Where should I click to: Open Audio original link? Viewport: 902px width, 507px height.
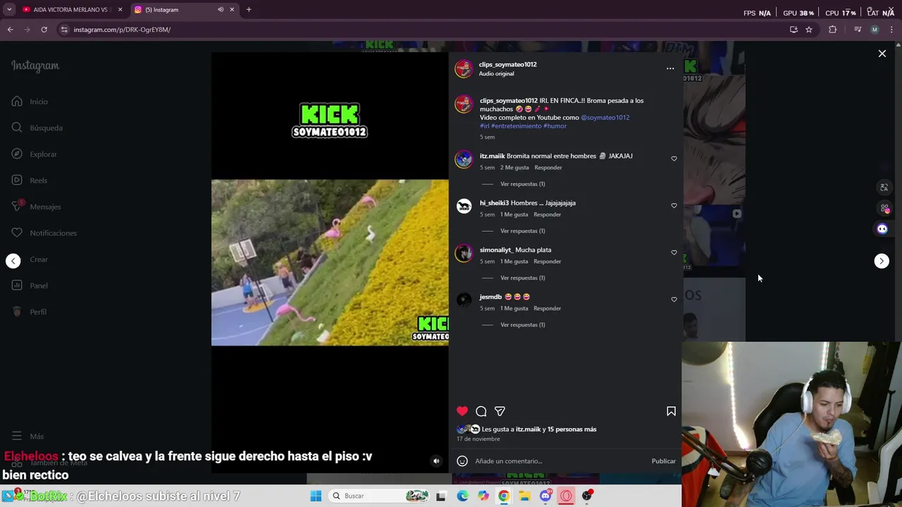point(496,74)
